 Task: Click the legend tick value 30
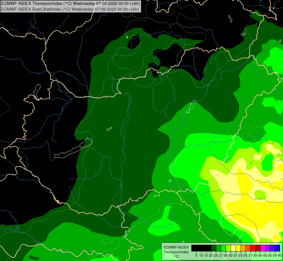[231, 255]
